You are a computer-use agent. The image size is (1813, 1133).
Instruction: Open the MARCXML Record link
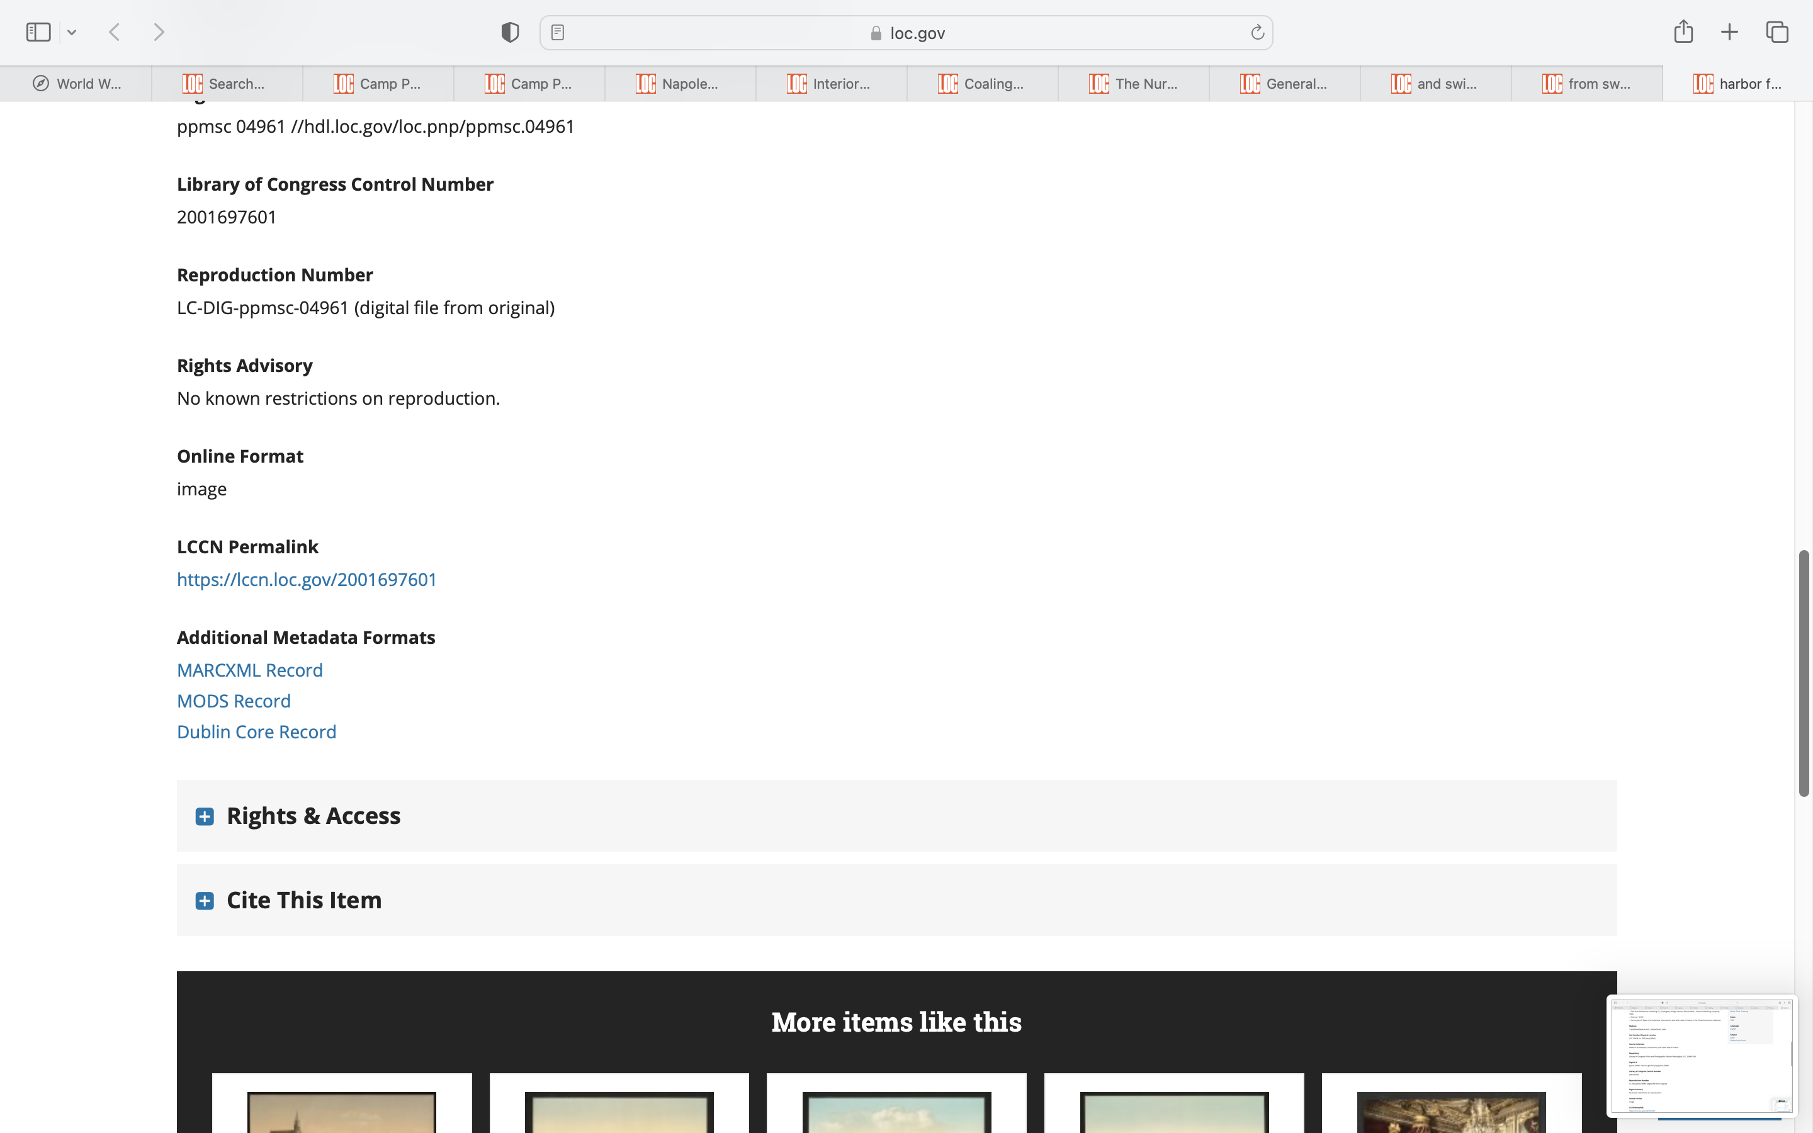pyautogui.click(x=249, y=670)
